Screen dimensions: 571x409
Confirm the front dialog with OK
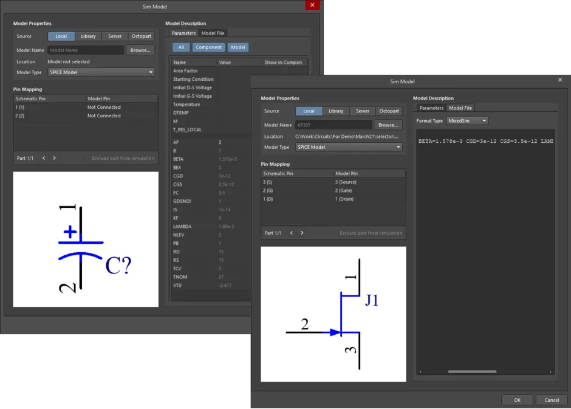517,400
